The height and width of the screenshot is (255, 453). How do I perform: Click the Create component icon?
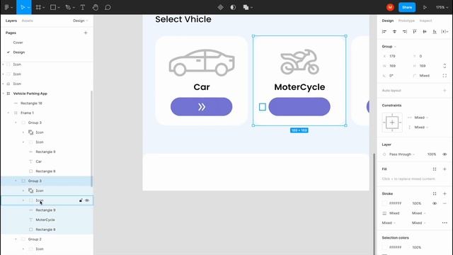220,7
